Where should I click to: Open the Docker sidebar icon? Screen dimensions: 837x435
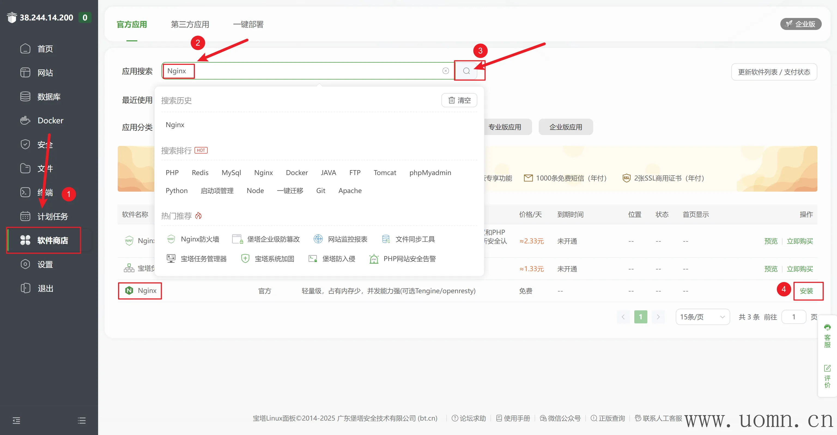pyautogui.click(x=25, y=120)
